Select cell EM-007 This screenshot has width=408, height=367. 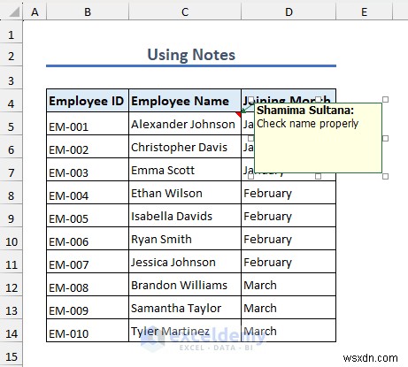coord(88,262)
